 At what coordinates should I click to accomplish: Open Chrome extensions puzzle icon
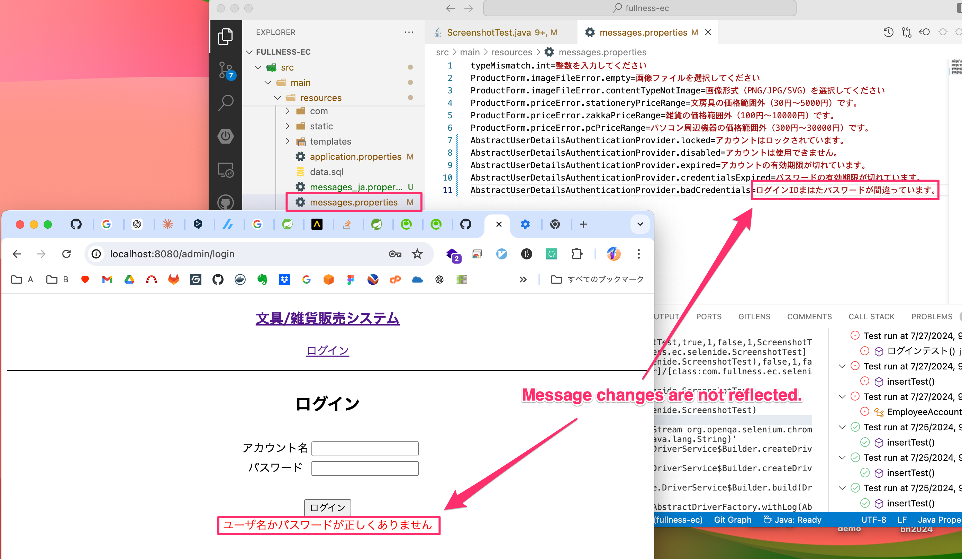pos(577,254)
